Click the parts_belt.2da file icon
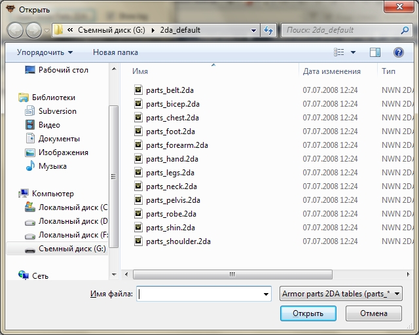419x335 pixels. [x=138, y=90]
